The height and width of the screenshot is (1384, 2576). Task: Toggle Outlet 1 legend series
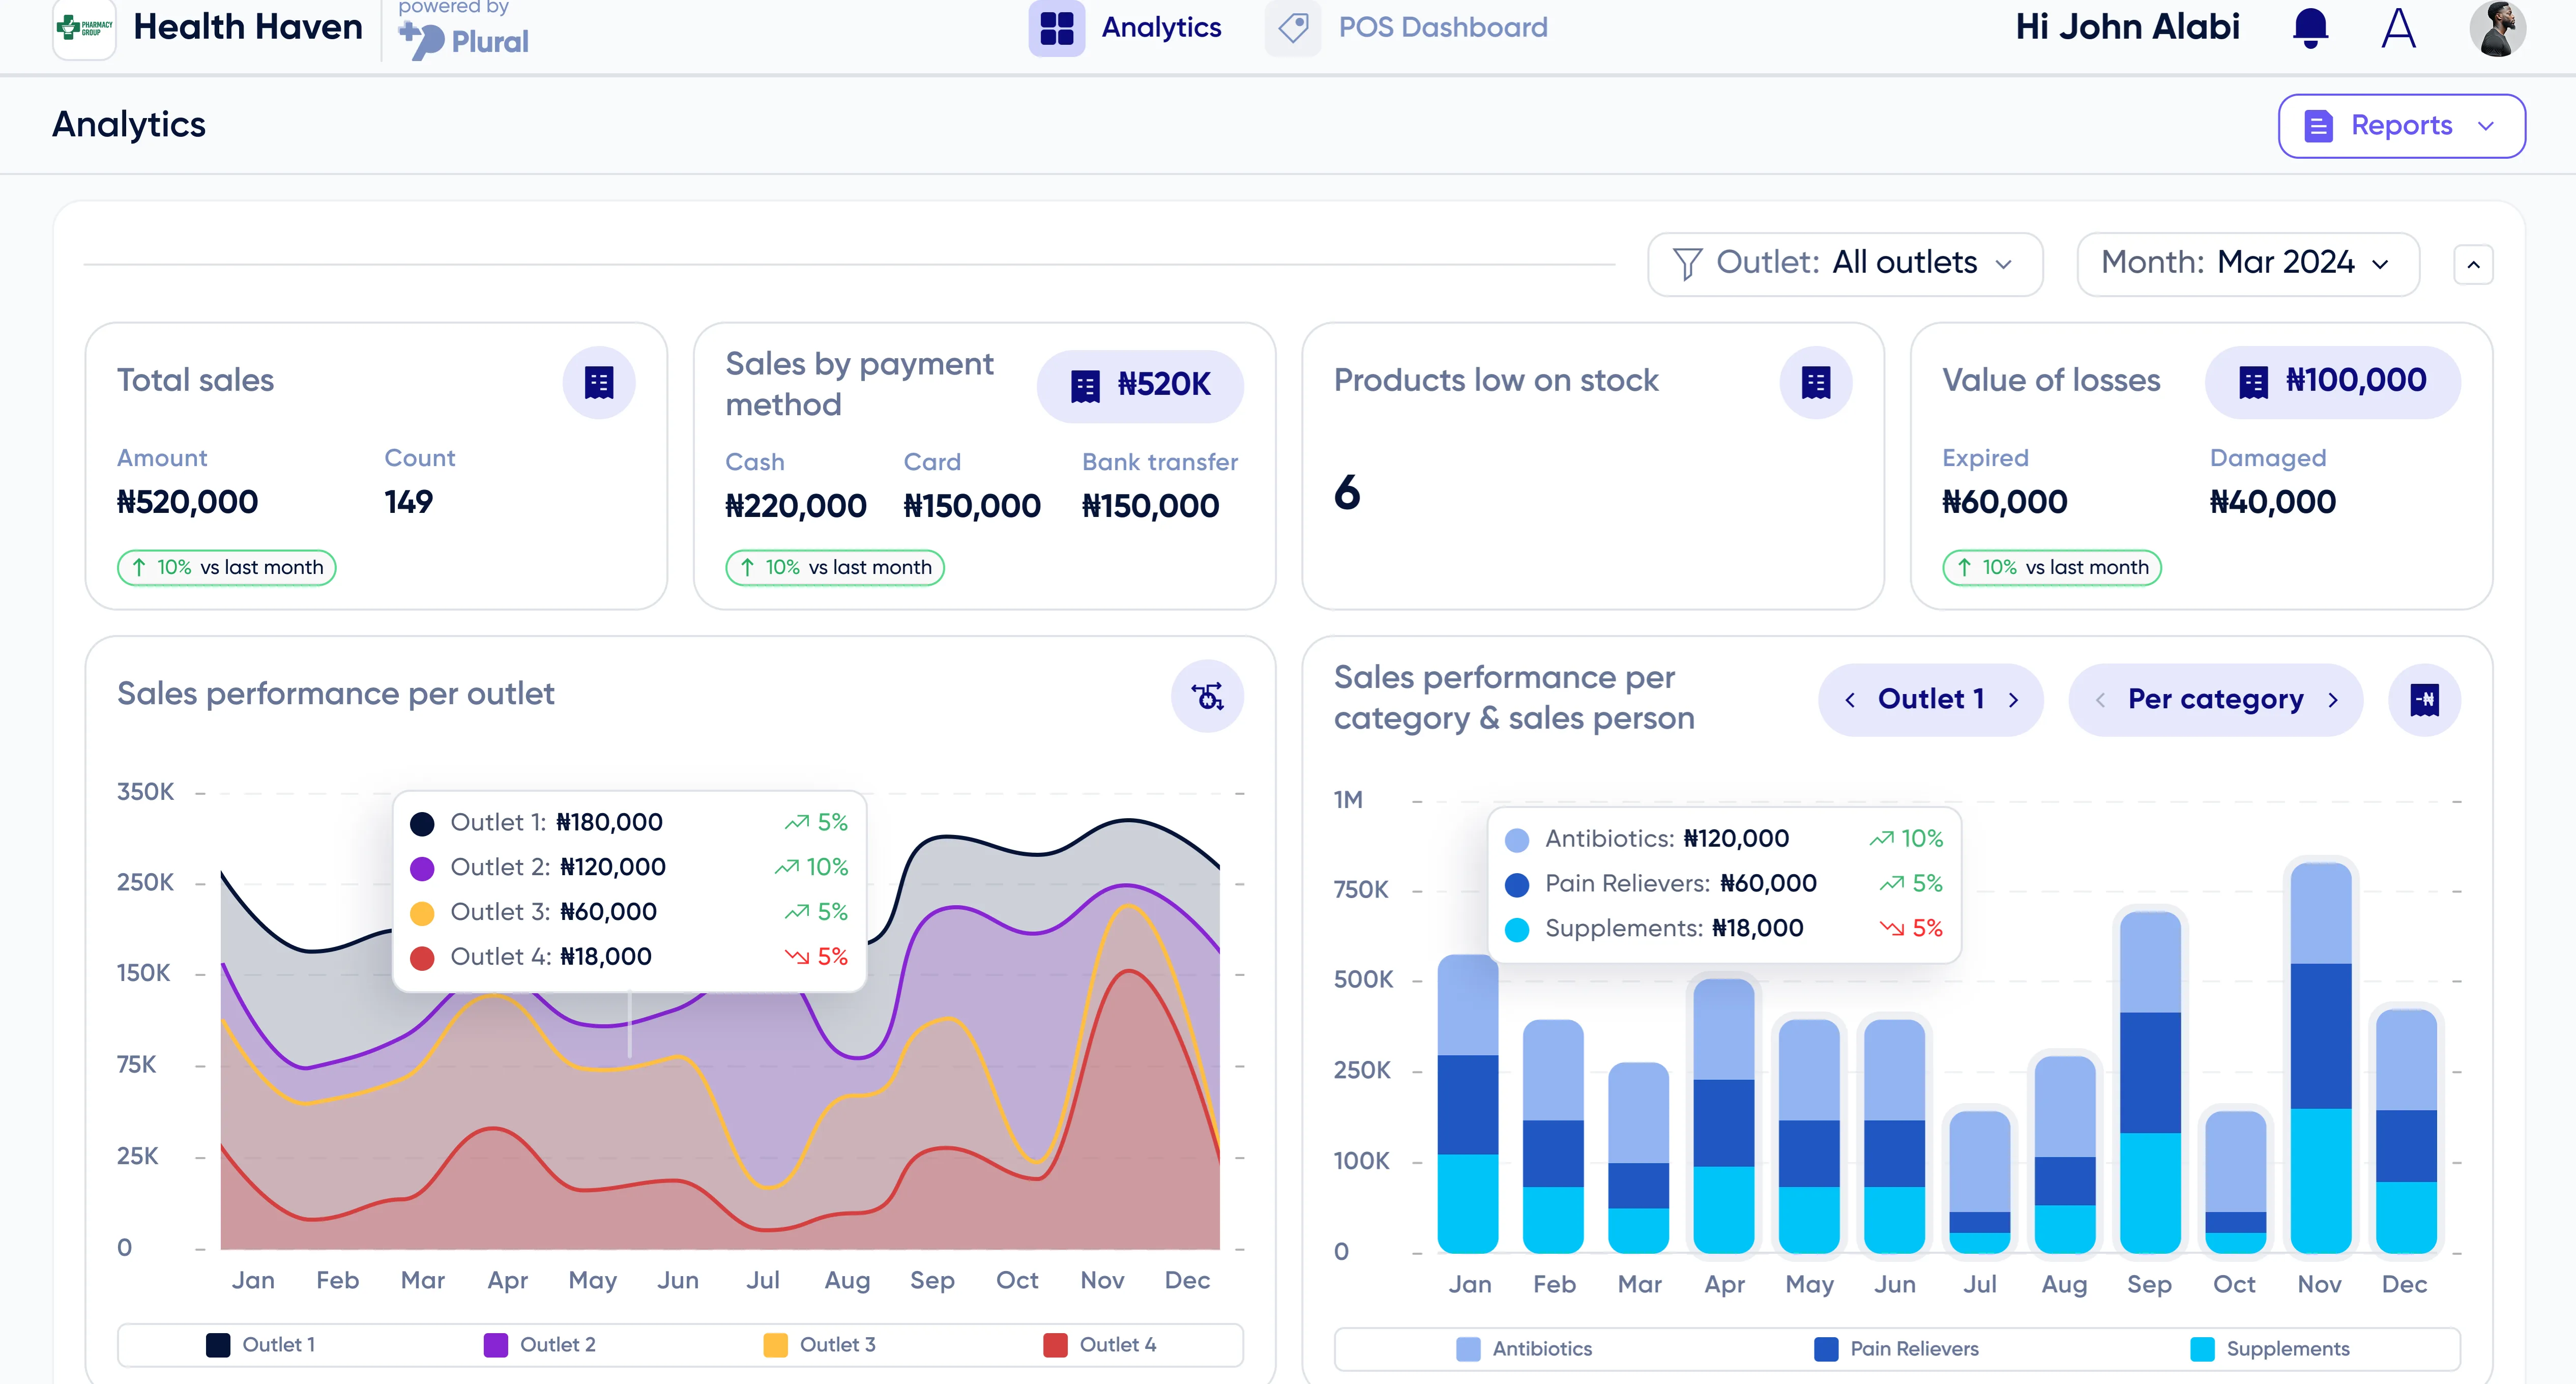(x=261, y=1345)
